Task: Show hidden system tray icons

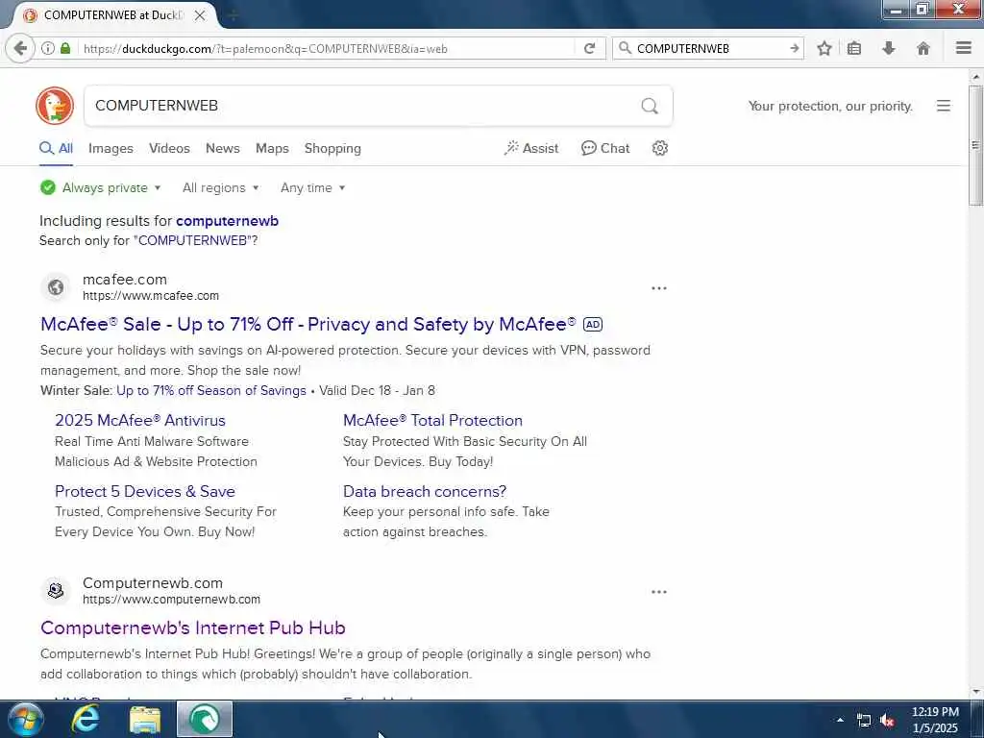Action: pos(840,720)
